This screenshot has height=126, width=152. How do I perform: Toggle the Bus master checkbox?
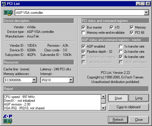[83, 27]
